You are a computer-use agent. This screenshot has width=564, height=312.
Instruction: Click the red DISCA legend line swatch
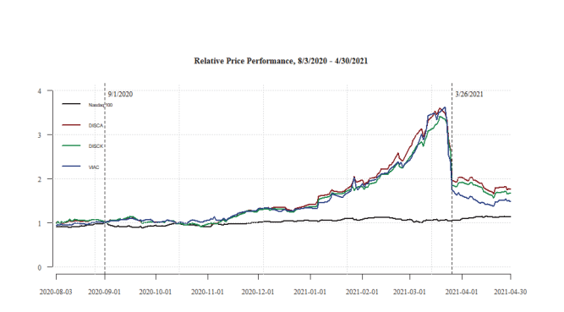click(x=71, y=125)
